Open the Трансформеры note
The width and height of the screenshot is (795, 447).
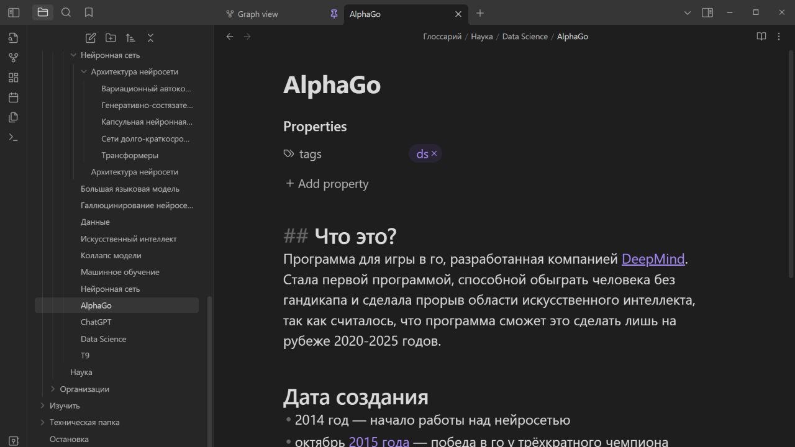click(x=130, y=155)
